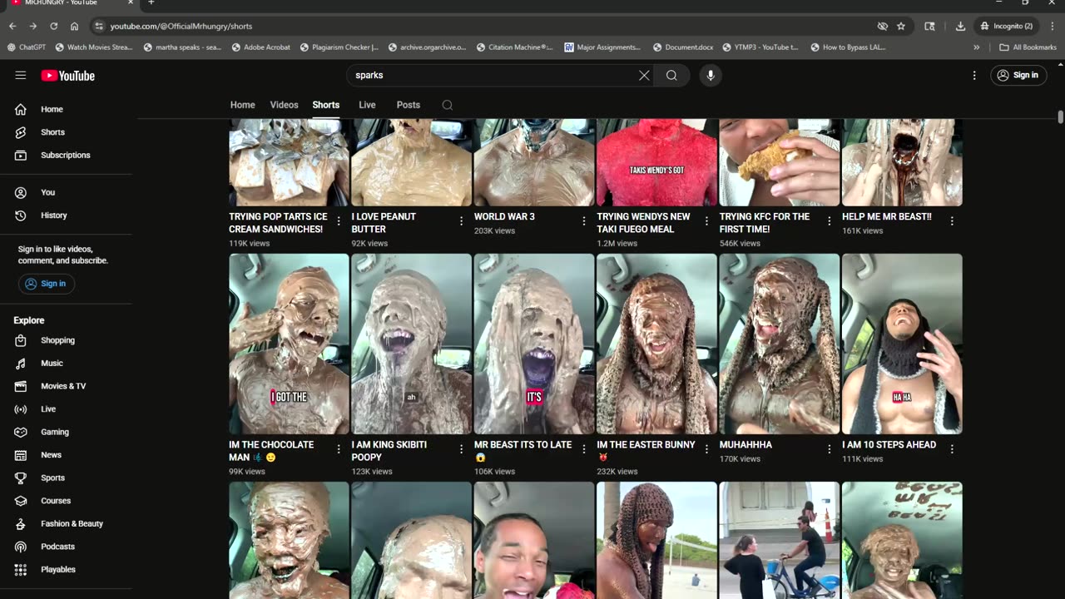
Task: Open the YouTube guide hamburger menu
Action: tap(21, 76)
